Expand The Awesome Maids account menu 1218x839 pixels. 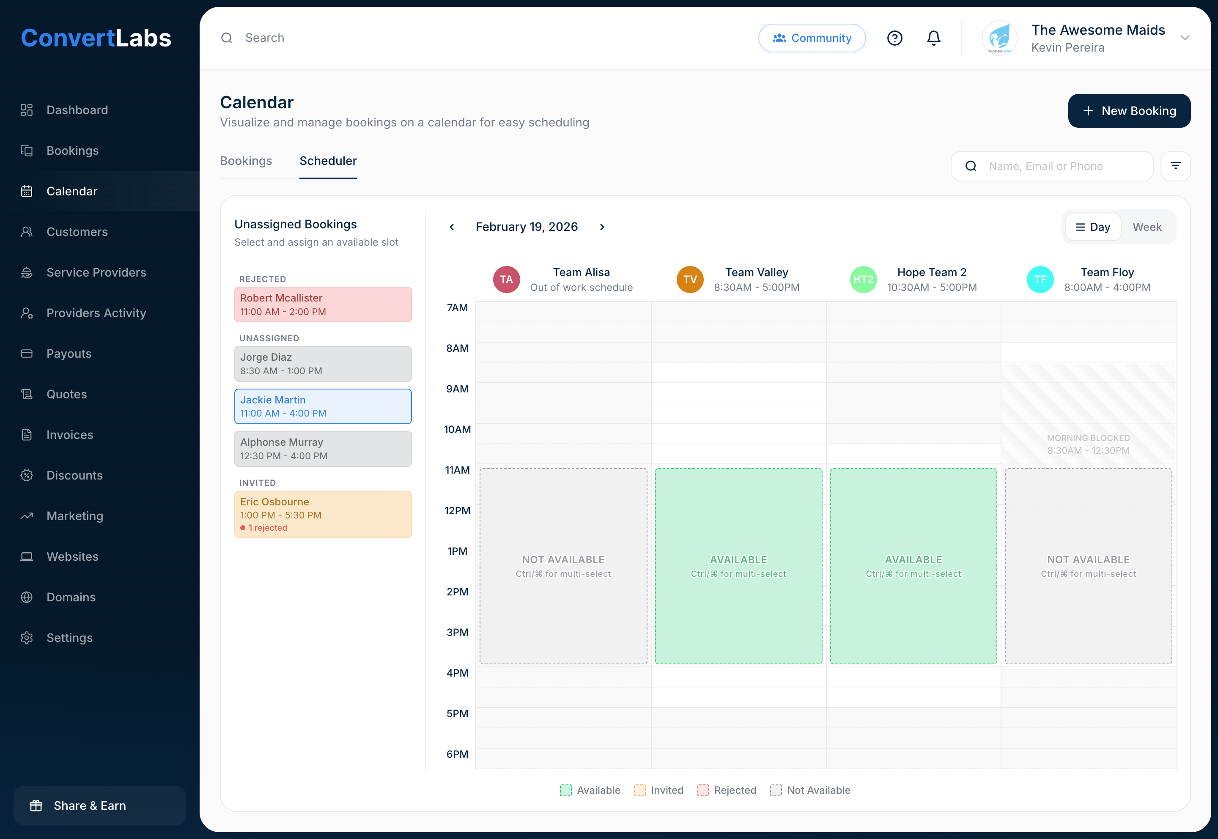1184,38
